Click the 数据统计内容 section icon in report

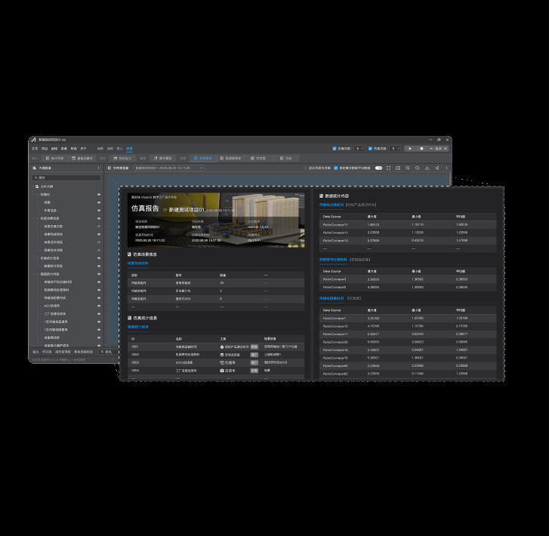(321, 196)
